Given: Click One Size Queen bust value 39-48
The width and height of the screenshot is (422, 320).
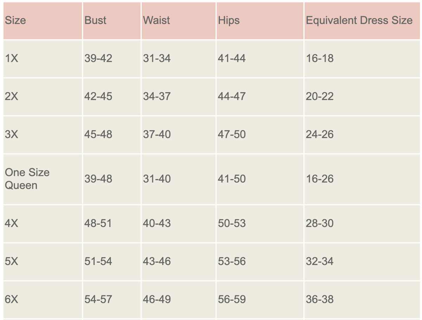Looking at the screenshot, I should [x=98, y=179].
